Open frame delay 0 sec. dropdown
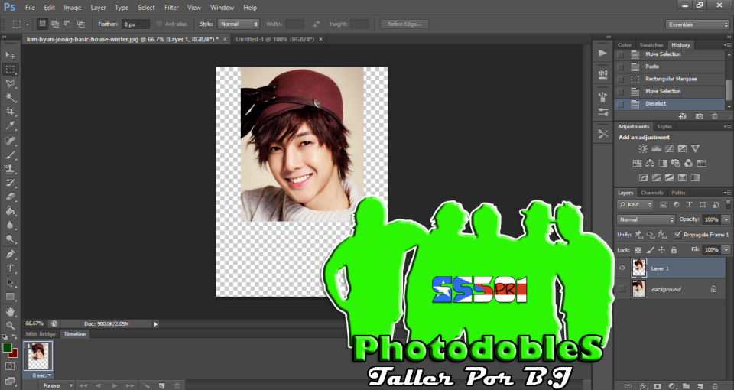Image resolution: width=734 pixels, height=390 pixels. point(41,375)
